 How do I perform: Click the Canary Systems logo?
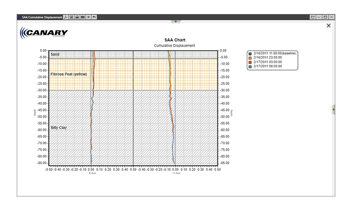pos(44,33)
